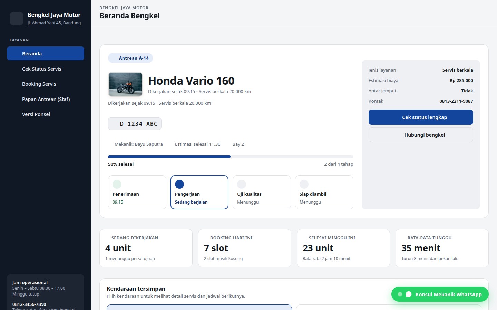
Task: Click the Estimasi selesai 11.30 label
Action: (x=197, y=144)
